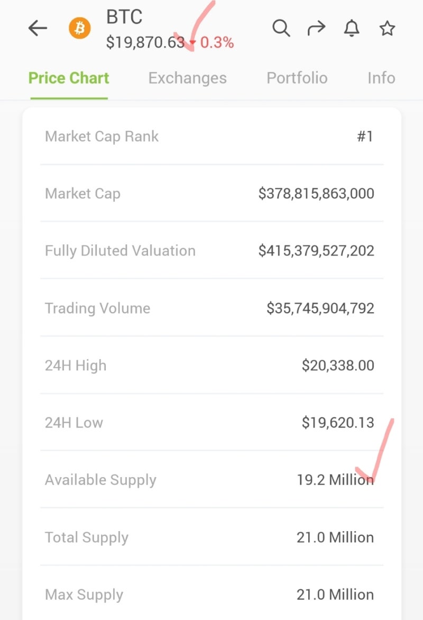Go to the Info tab
The height and width of the screenshot is (620, 423).
tap(381, 78)
